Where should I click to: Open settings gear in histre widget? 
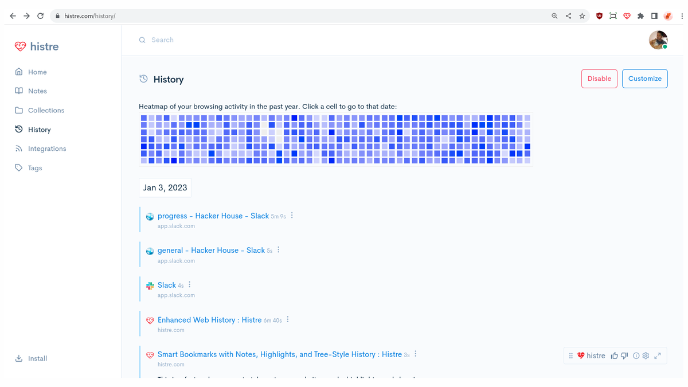coord(646,355)
